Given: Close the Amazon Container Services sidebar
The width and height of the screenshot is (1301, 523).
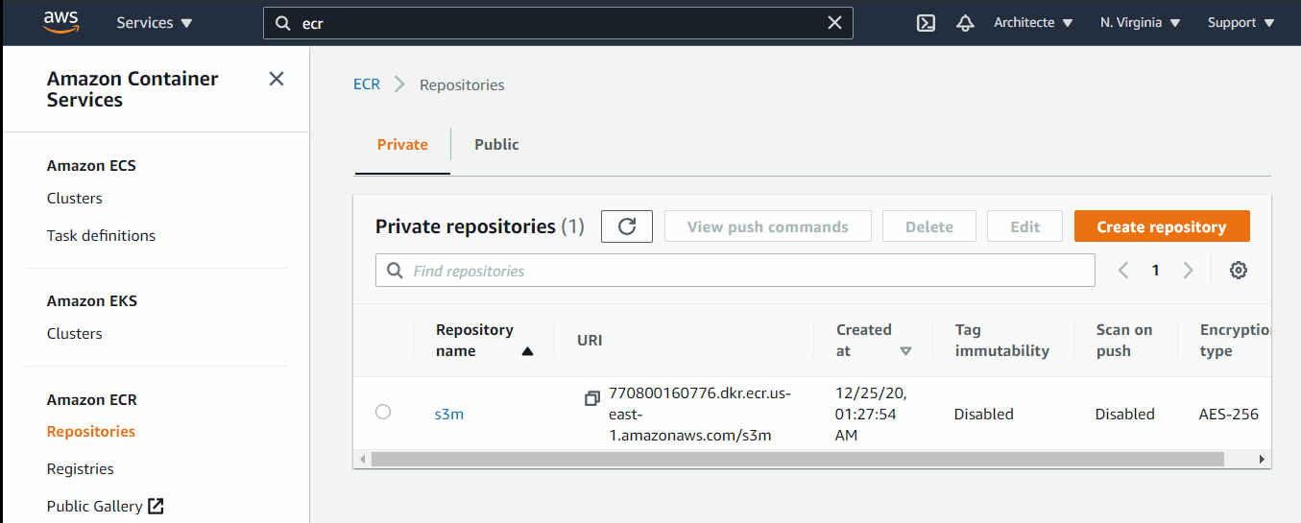Looking at the screenshot, I should tap(277, 79).
